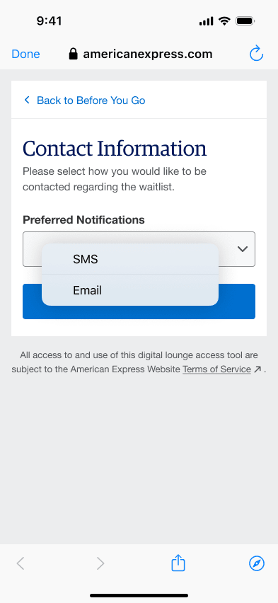
Task: Go back with the browser back arrow
Action: pyautogui.click(x=21, y=564)
